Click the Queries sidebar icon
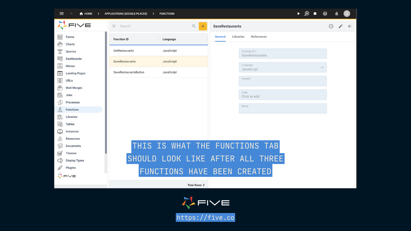This screenshot has width=411, height=231. point(60,51)
